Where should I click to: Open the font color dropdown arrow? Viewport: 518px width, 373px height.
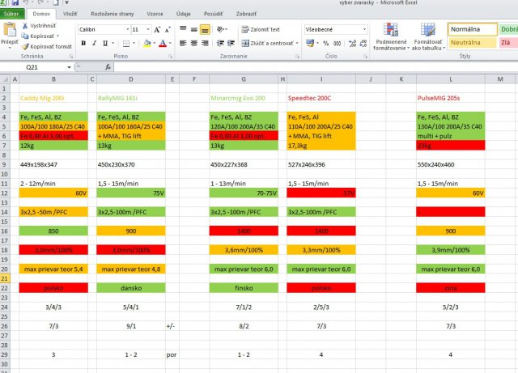click(x=170, y=43)
